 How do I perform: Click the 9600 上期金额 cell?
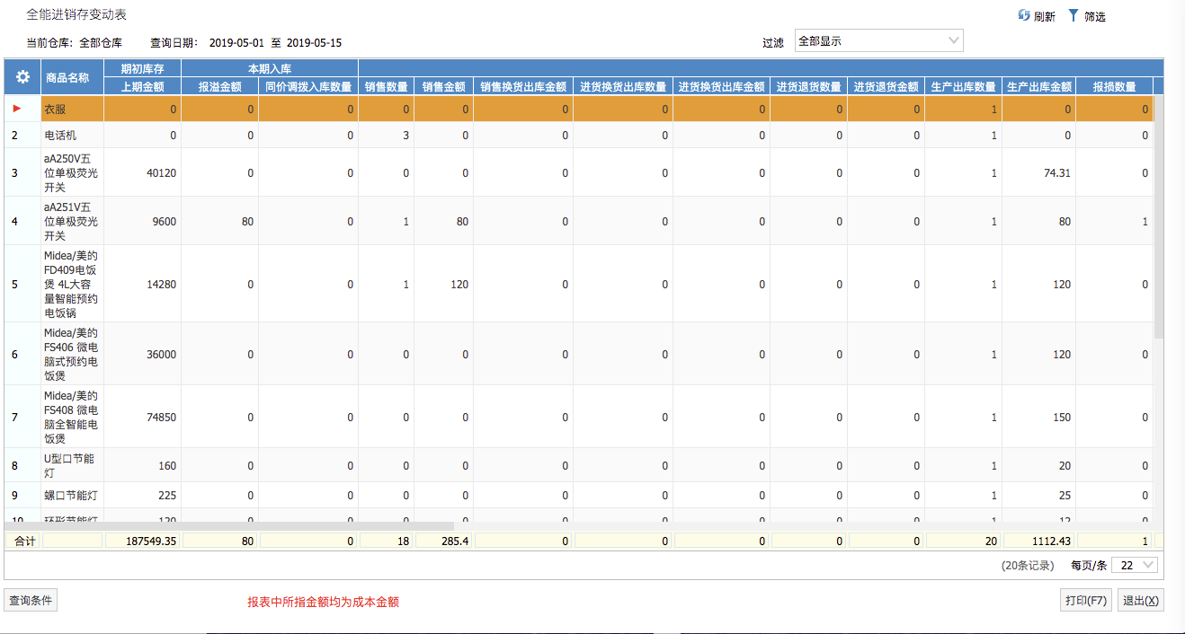(x=142, y=221)
